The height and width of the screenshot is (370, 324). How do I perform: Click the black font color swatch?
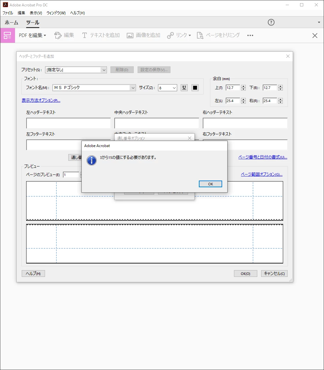195,88
